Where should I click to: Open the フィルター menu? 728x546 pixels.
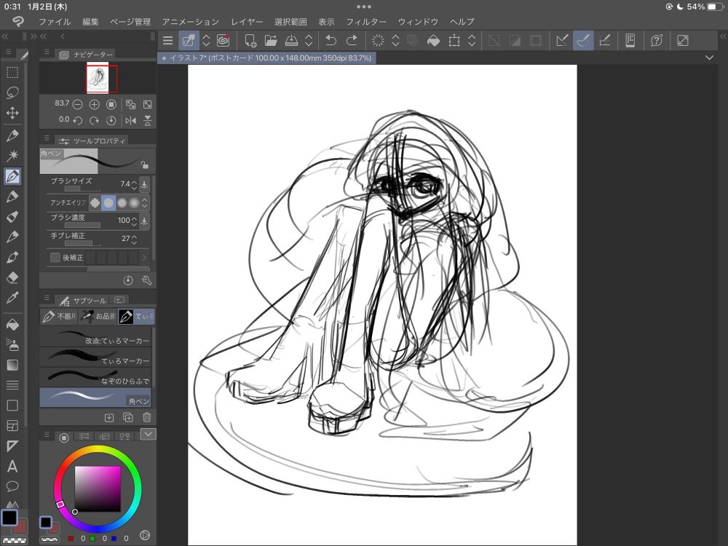tap(366, 22)
